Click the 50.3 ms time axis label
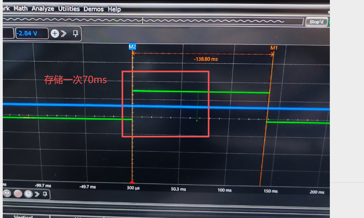Screen dimensions: 364x218 point(178,189)
